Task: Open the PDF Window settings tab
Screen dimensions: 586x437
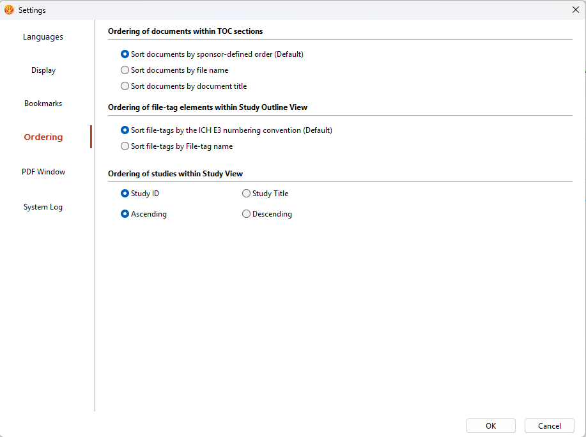Action: coord(43,172)
